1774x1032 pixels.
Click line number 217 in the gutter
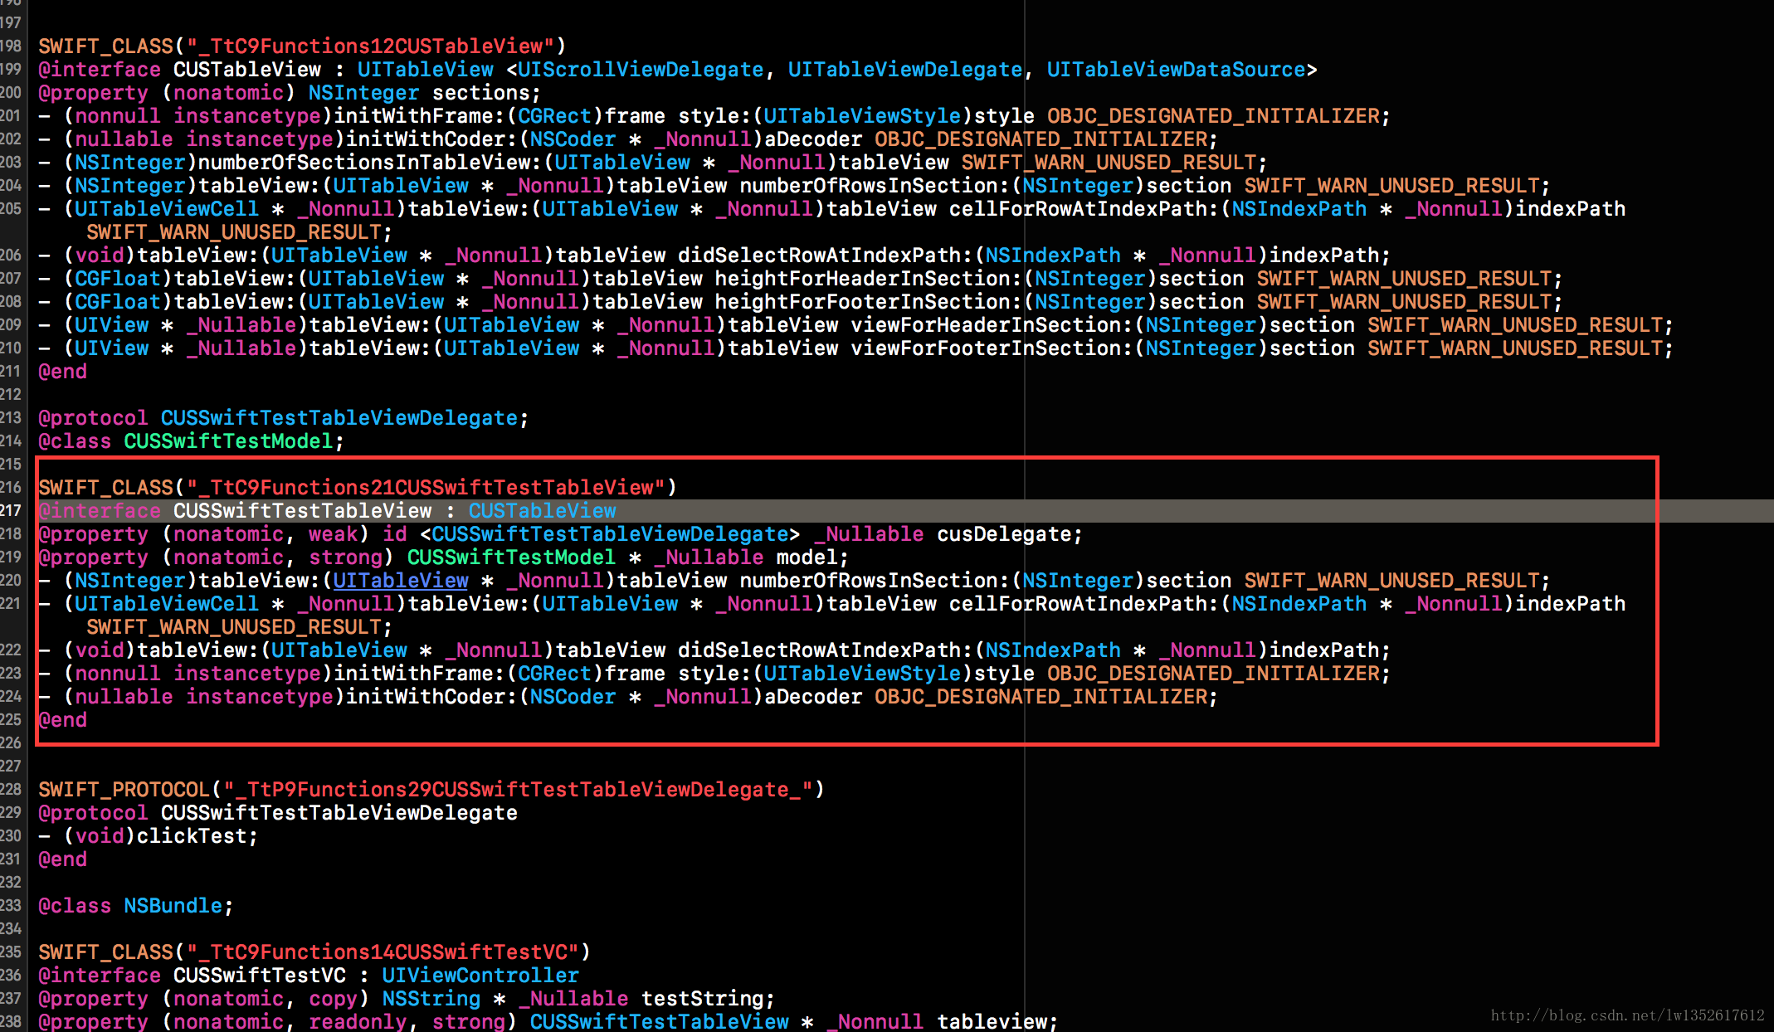pyautogui.click(x=11, y=511)
